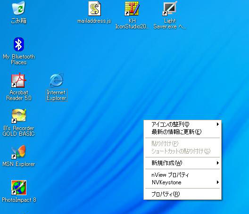Select the Light Saver.exe shortcut icon

(x=170, y=8)
